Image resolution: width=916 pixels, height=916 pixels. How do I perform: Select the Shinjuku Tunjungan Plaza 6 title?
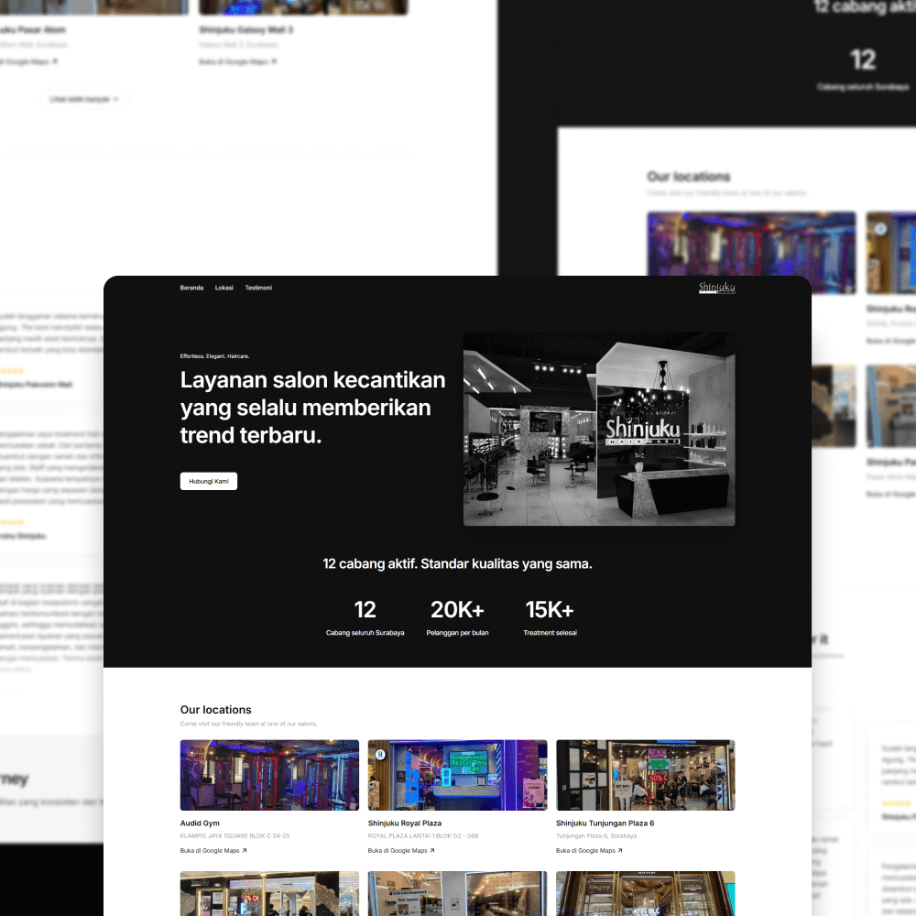click(605, 823)
